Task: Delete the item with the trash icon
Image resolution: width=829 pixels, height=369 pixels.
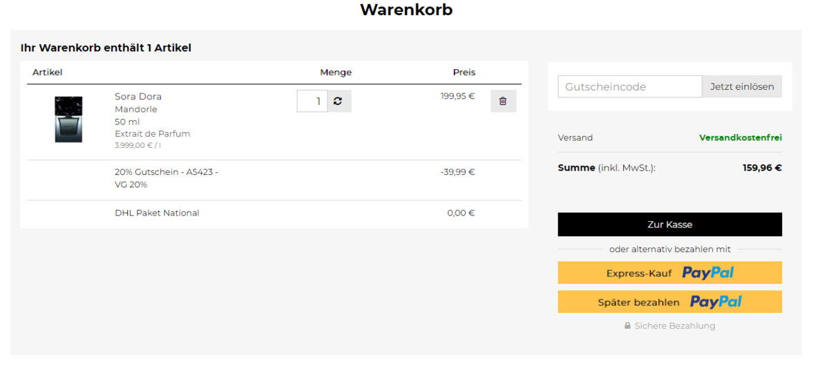Action: point(503,101)
